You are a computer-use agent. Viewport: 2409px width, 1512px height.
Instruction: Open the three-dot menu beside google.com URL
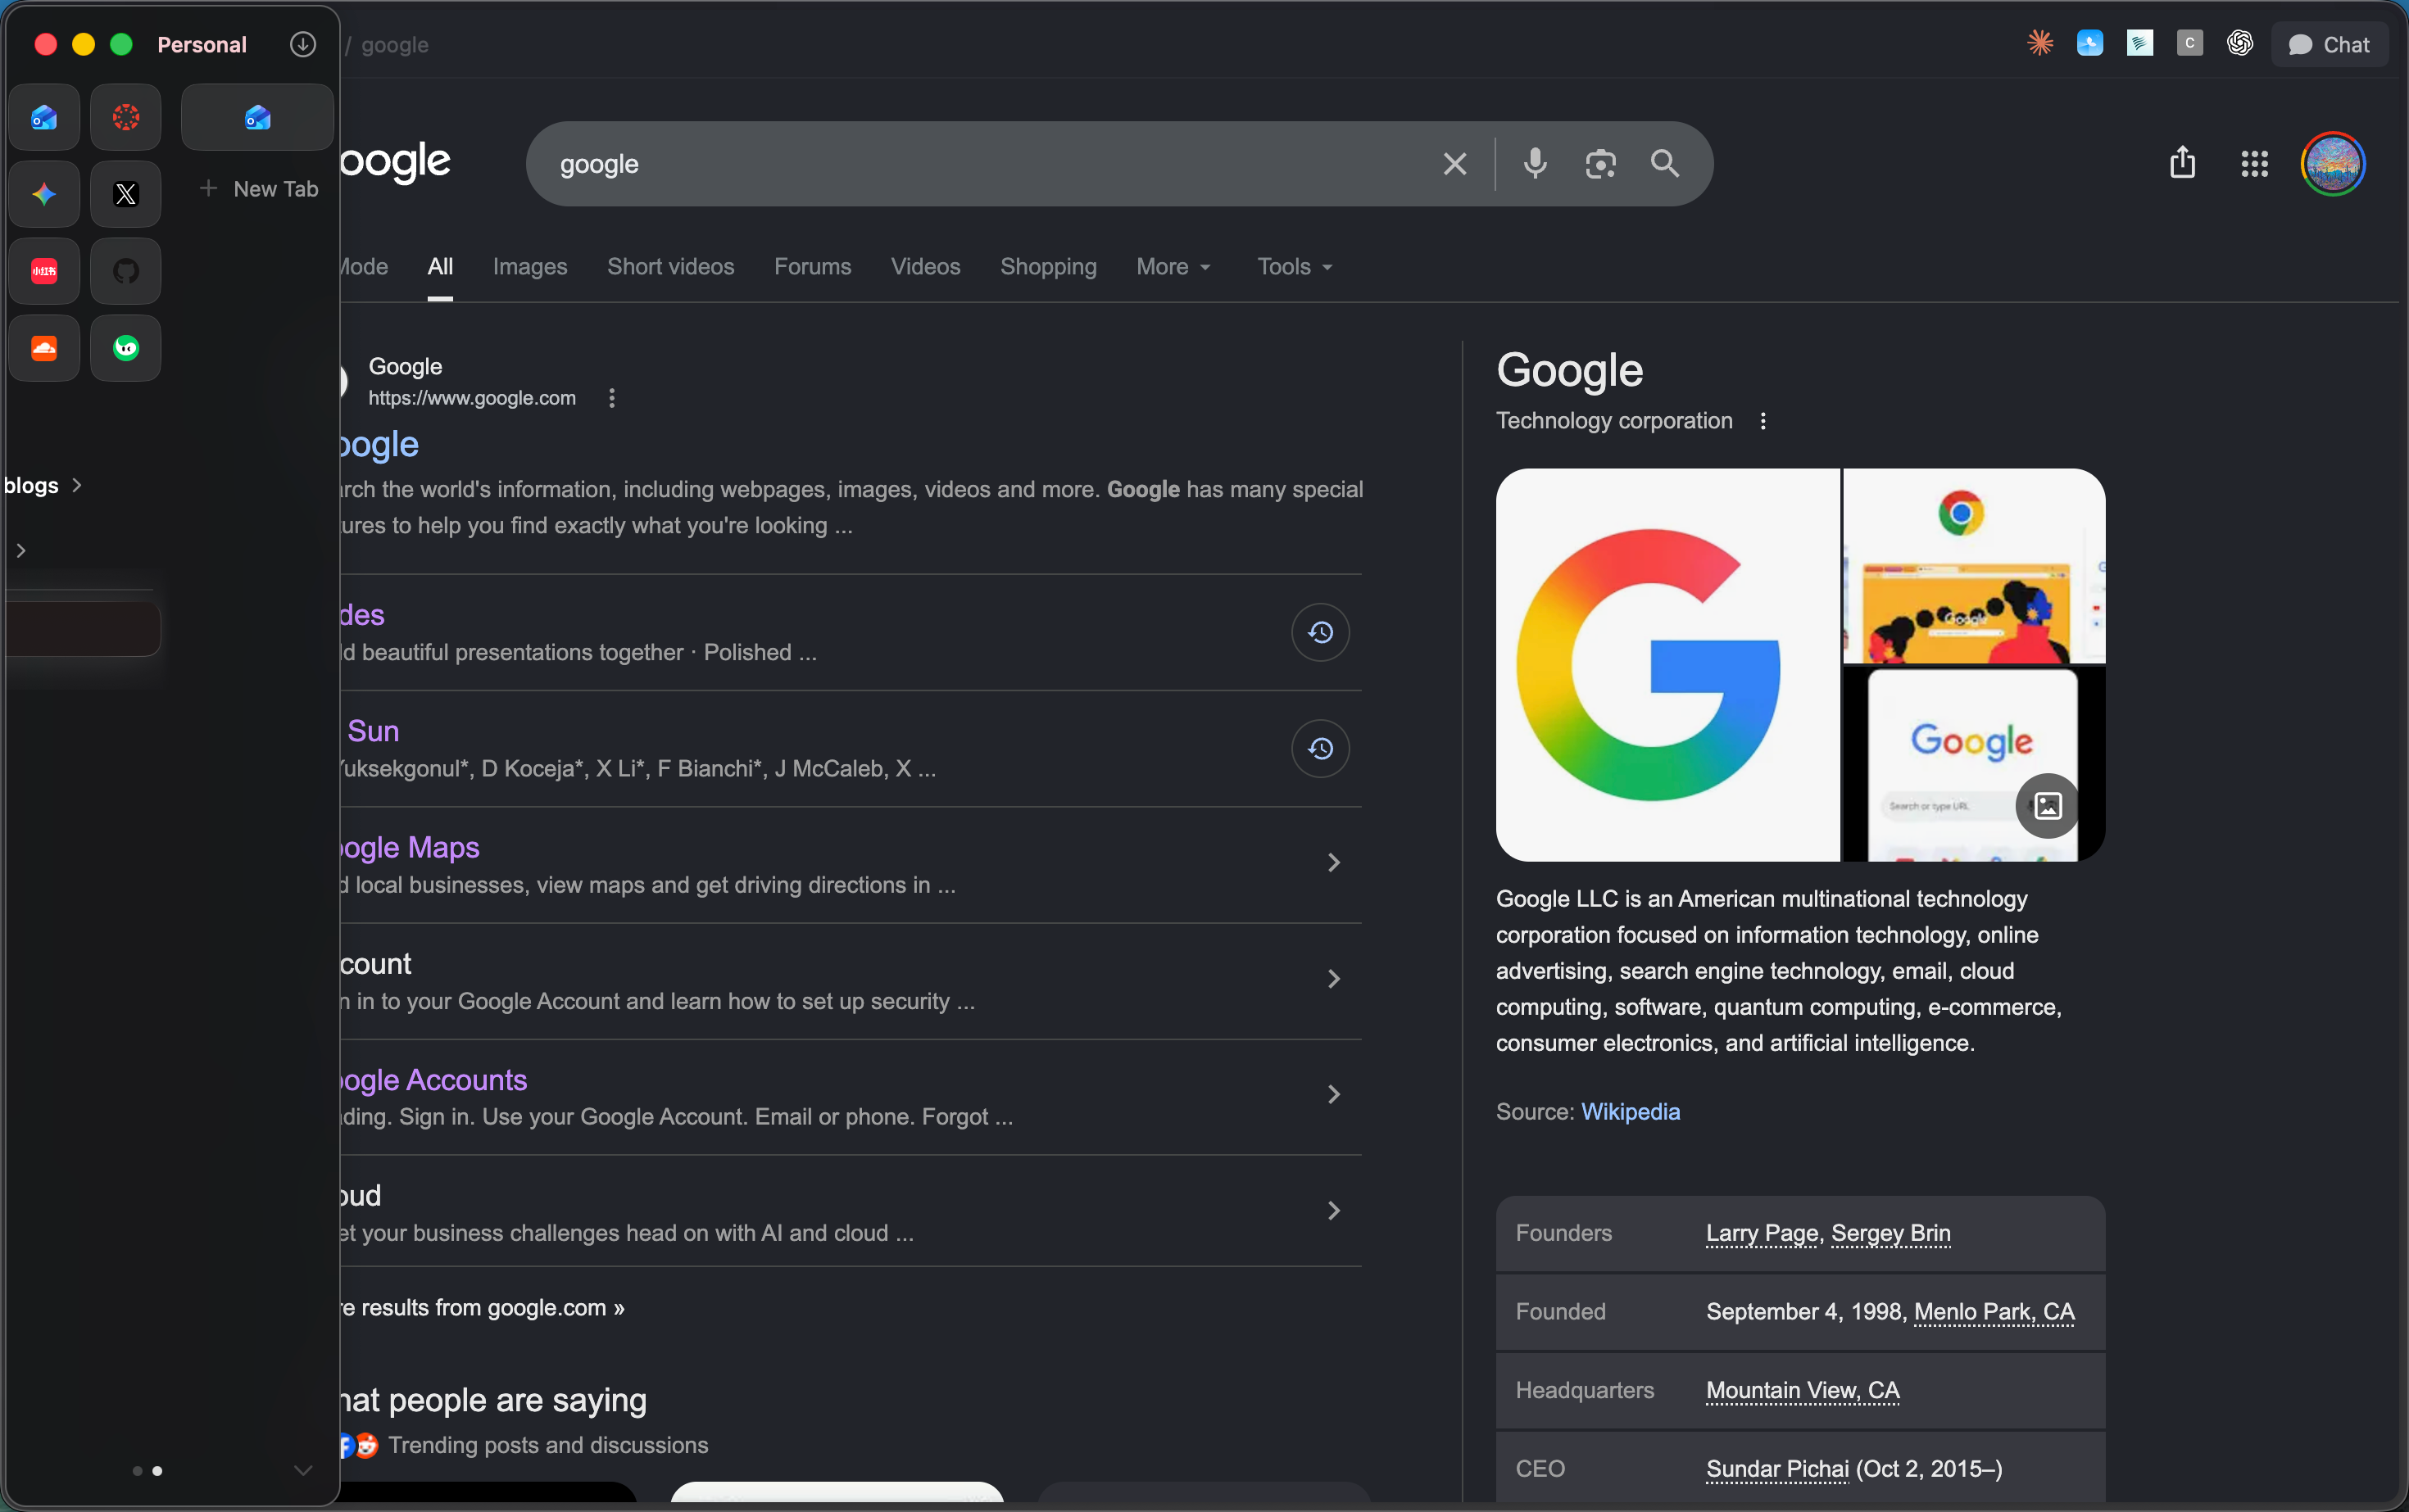tap(612, 398)
